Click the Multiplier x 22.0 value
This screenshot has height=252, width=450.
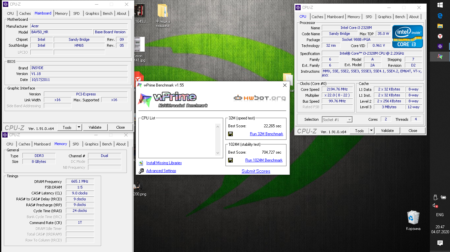[x=338, y=95]
